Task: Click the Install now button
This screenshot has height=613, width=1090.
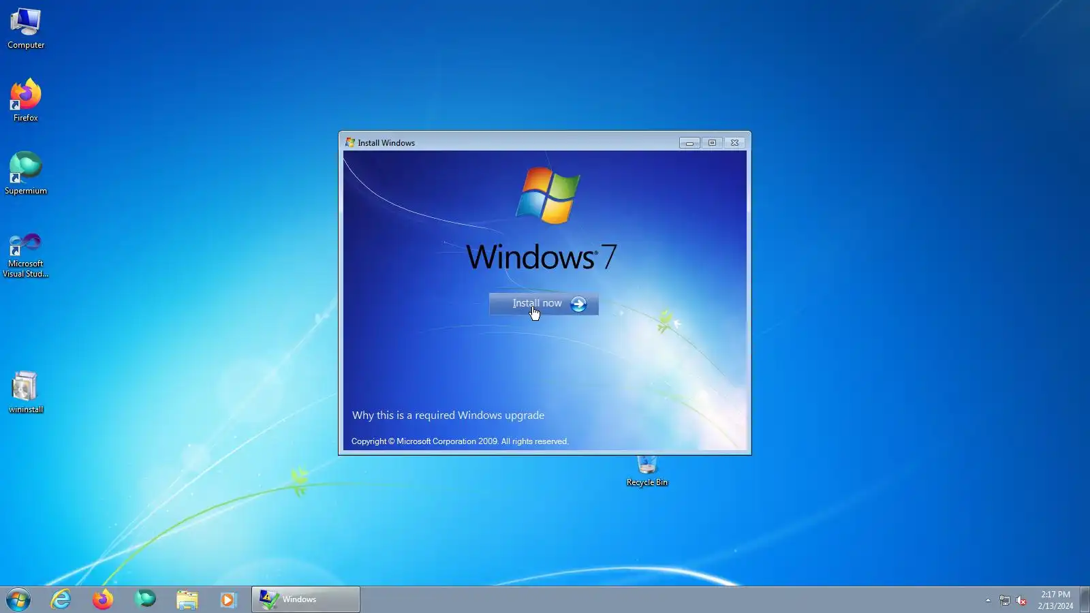Action: 544,304
